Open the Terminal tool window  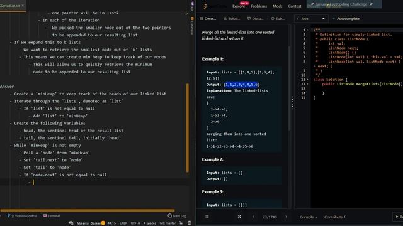coord(52,216)
